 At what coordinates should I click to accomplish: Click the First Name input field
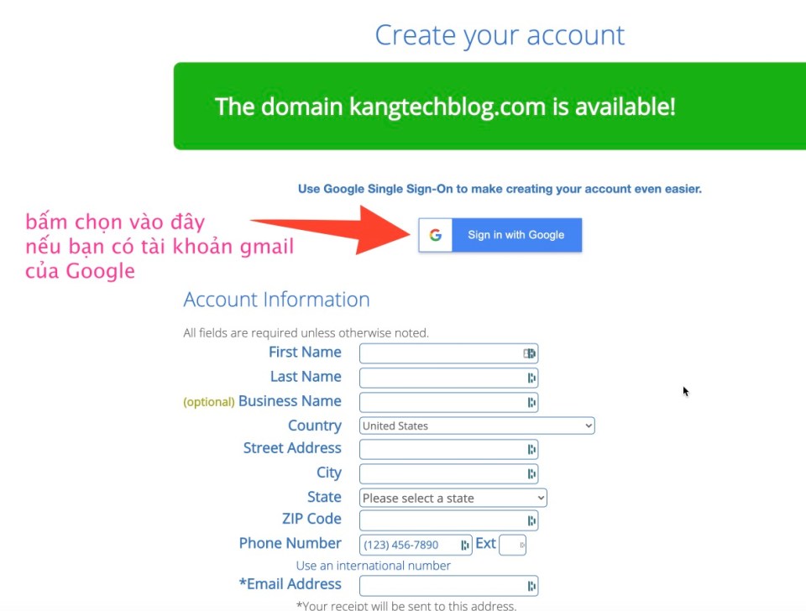tap(448, 353)
